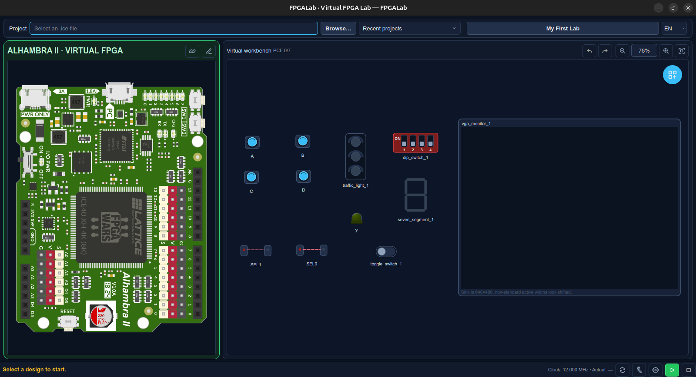Click push button B
The width and height of the screenshot is (696, 377).
point(303,141)
